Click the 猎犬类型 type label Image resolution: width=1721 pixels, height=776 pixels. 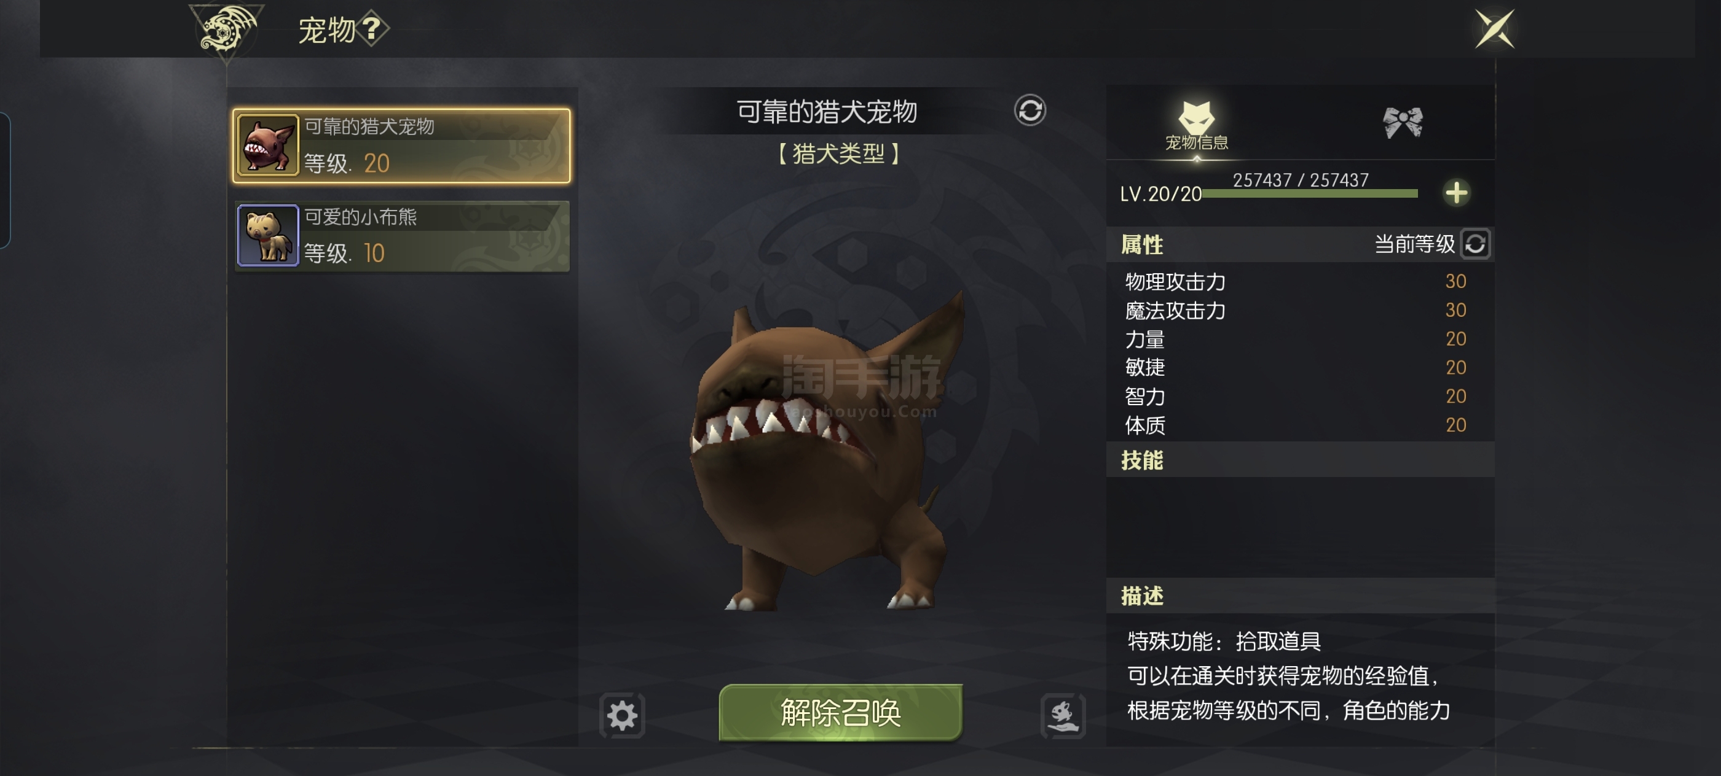pyautogui.click(x=838, y=154)
